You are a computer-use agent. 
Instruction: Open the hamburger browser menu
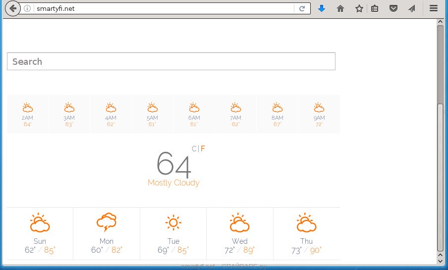tap(434, 8)
